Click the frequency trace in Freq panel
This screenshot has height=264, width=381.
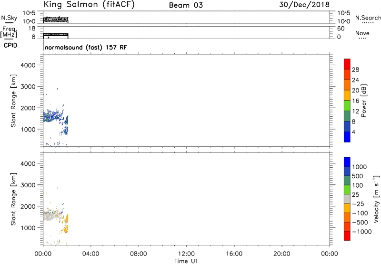pos(56,35)
